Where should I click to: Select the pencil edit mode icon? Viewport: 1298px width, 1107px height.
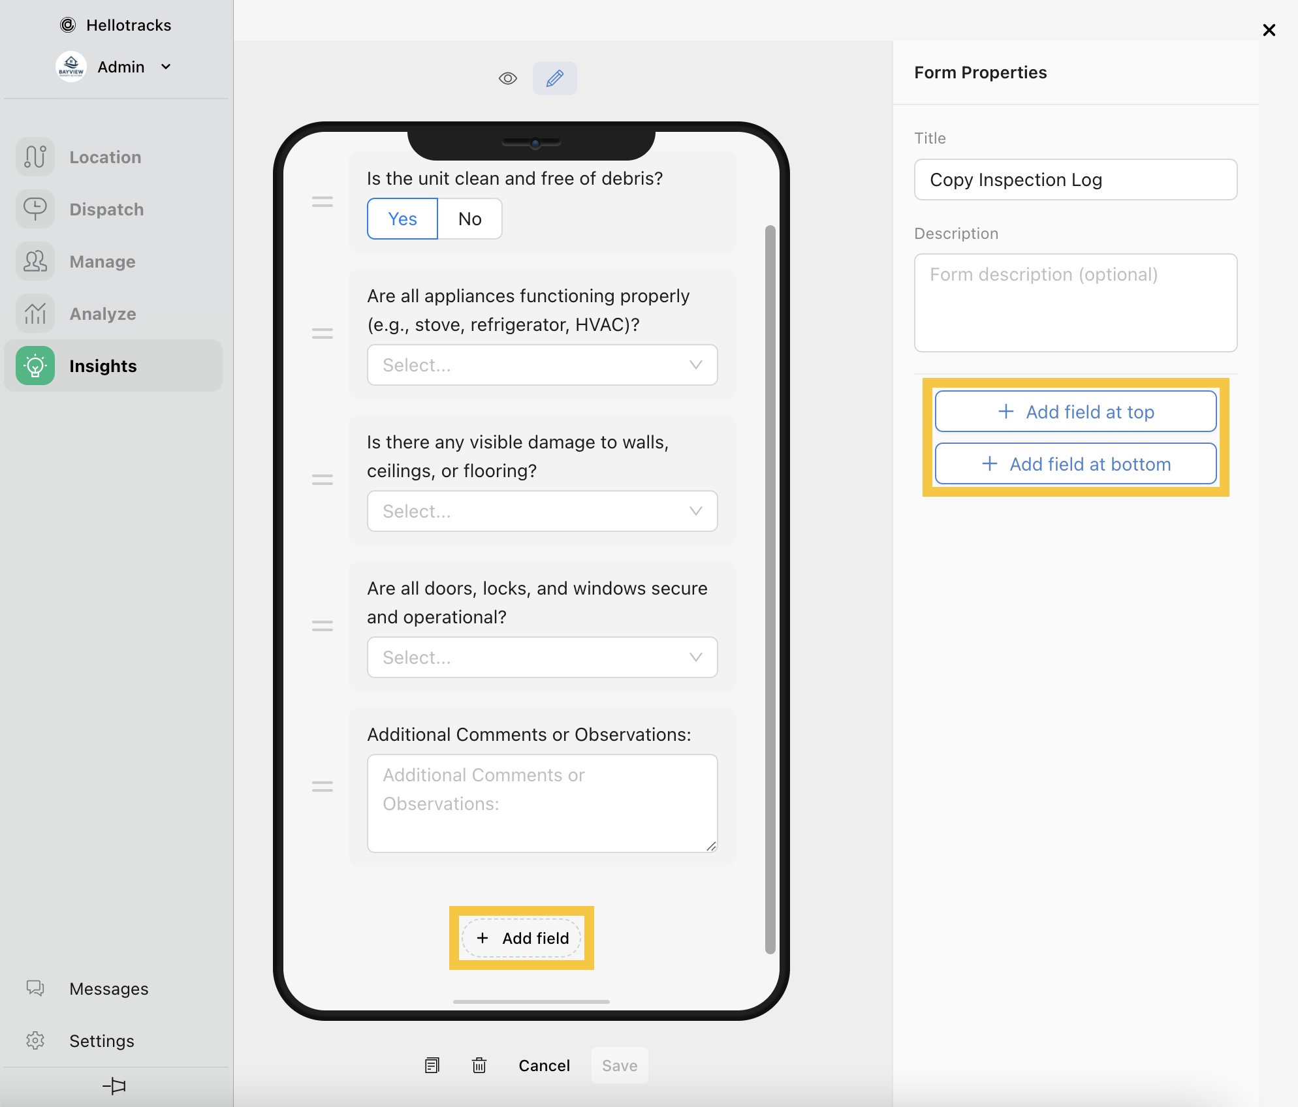click(554, 78)
